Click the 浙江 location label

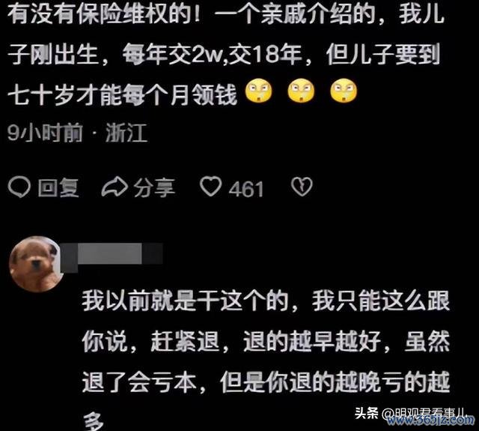(126, 133)
